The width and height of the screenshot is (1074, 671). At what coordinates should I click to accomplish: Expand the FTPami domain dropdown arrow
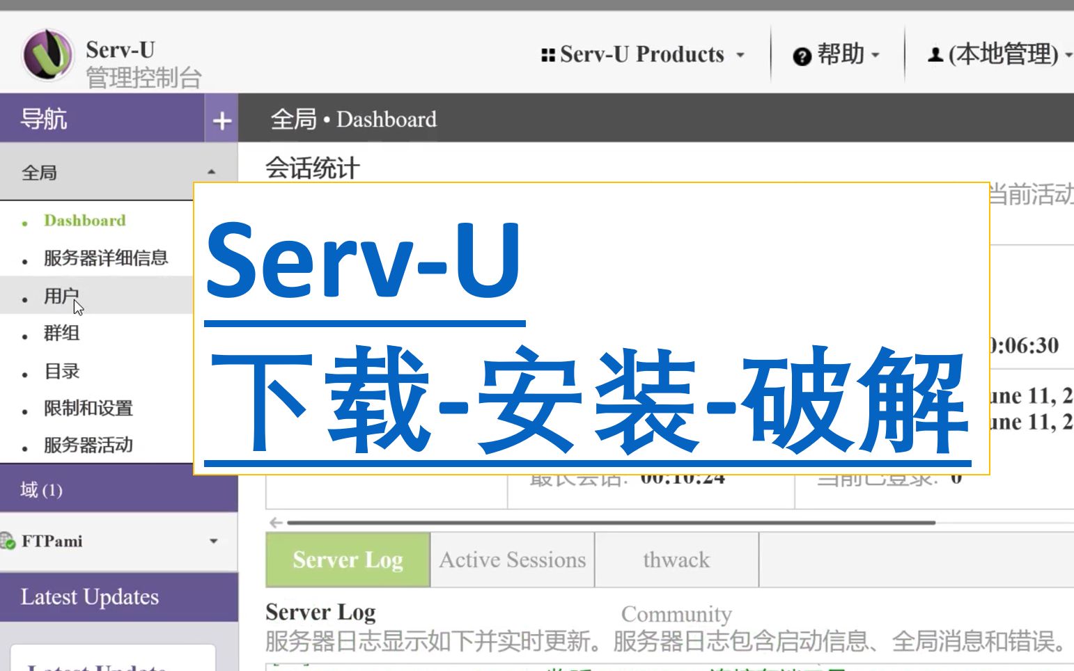pyautogui.click(x=213, y=541)
